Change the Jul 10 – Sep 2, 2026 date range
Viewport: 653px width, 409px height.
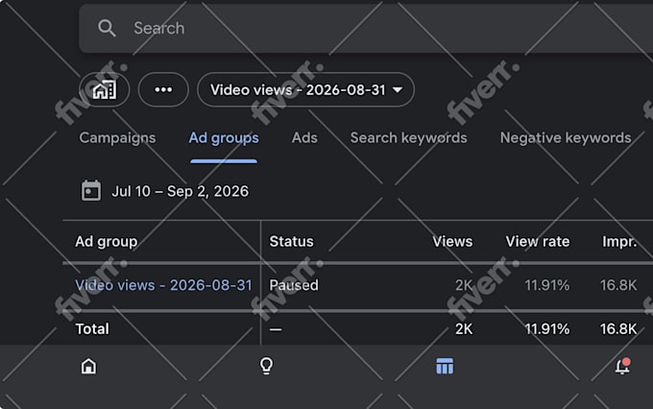(x=180, y=191)
